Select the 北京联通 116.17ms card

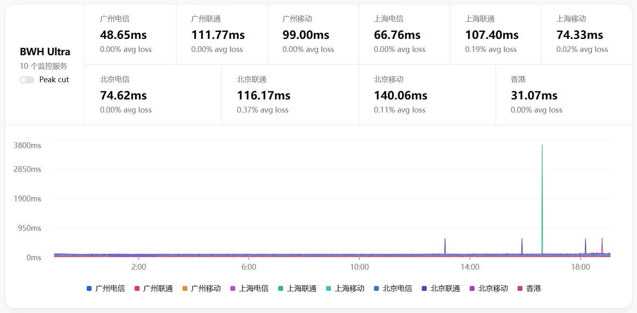coord(290,95)
